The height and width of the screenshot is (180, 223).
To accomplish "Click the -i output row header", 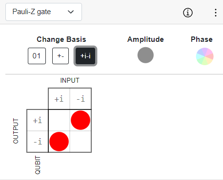I will (38, 142).
